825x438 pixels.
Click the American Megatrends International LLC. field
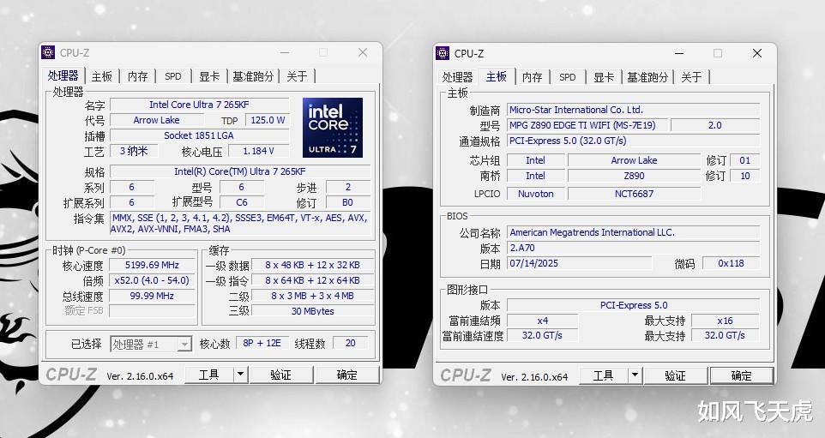pos(634,232)
